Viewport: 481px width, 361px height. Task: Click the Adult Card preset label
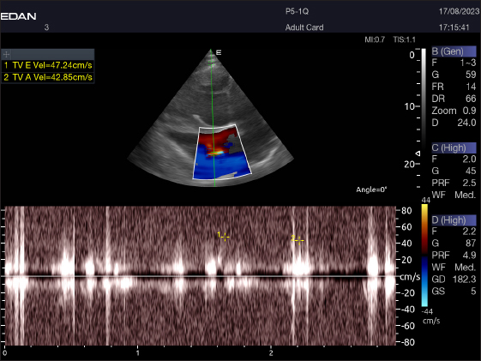pyautogui.click(x=304, y=27)
